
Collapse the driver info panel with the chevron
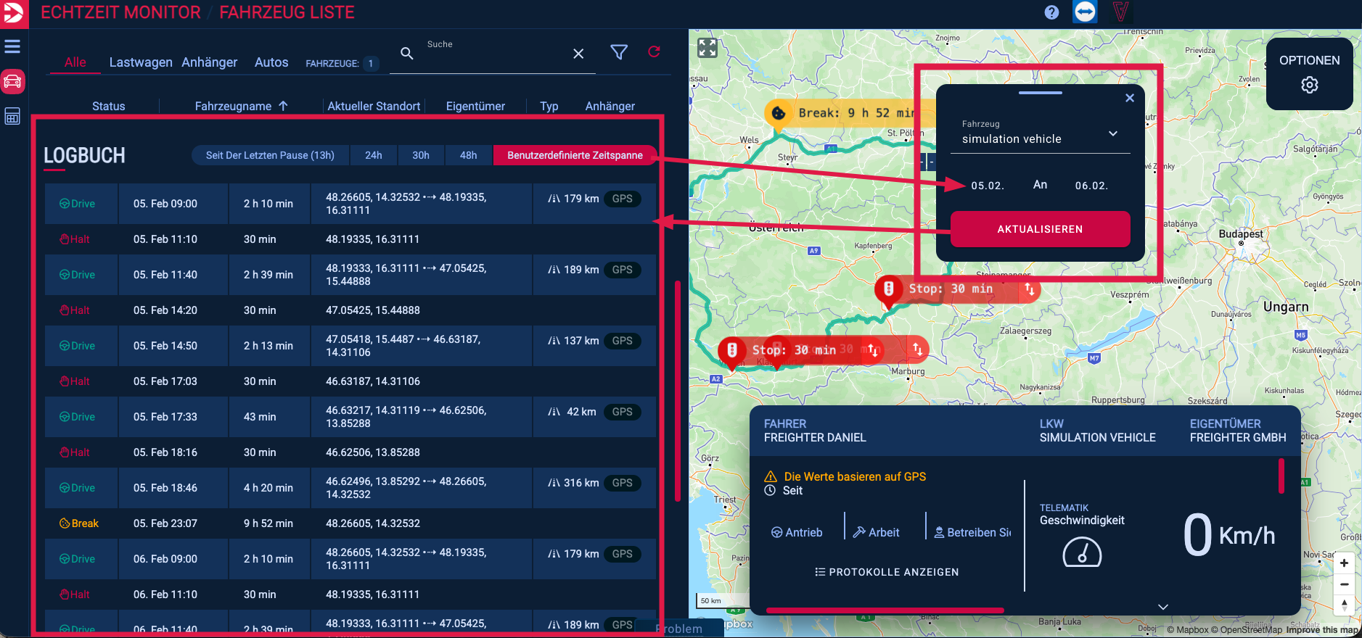(1162, 607)
